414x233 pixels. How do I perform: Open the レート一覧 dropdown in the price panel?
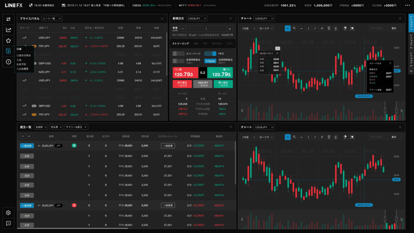[x=51, y=19]
